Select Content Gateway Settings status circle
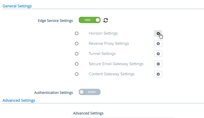The image size is (204, 118). 77,74
